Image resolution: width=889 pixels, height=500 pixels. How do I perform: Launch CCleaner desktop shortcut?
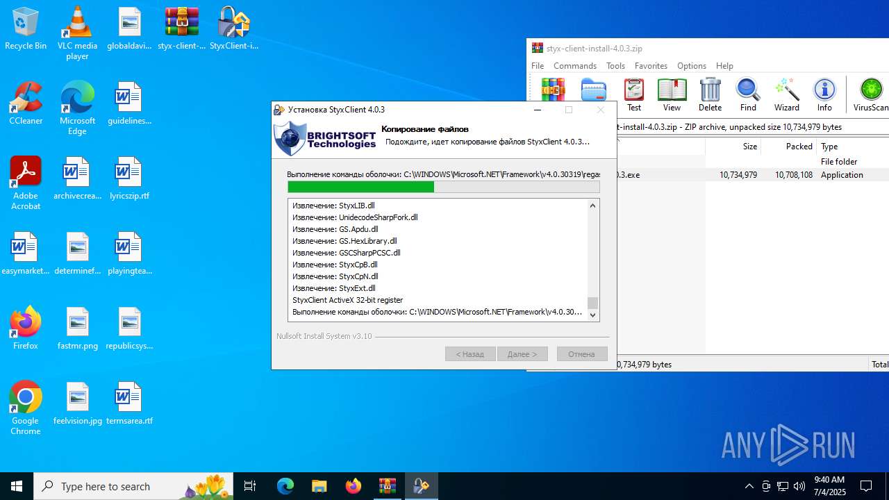(26, 104)
